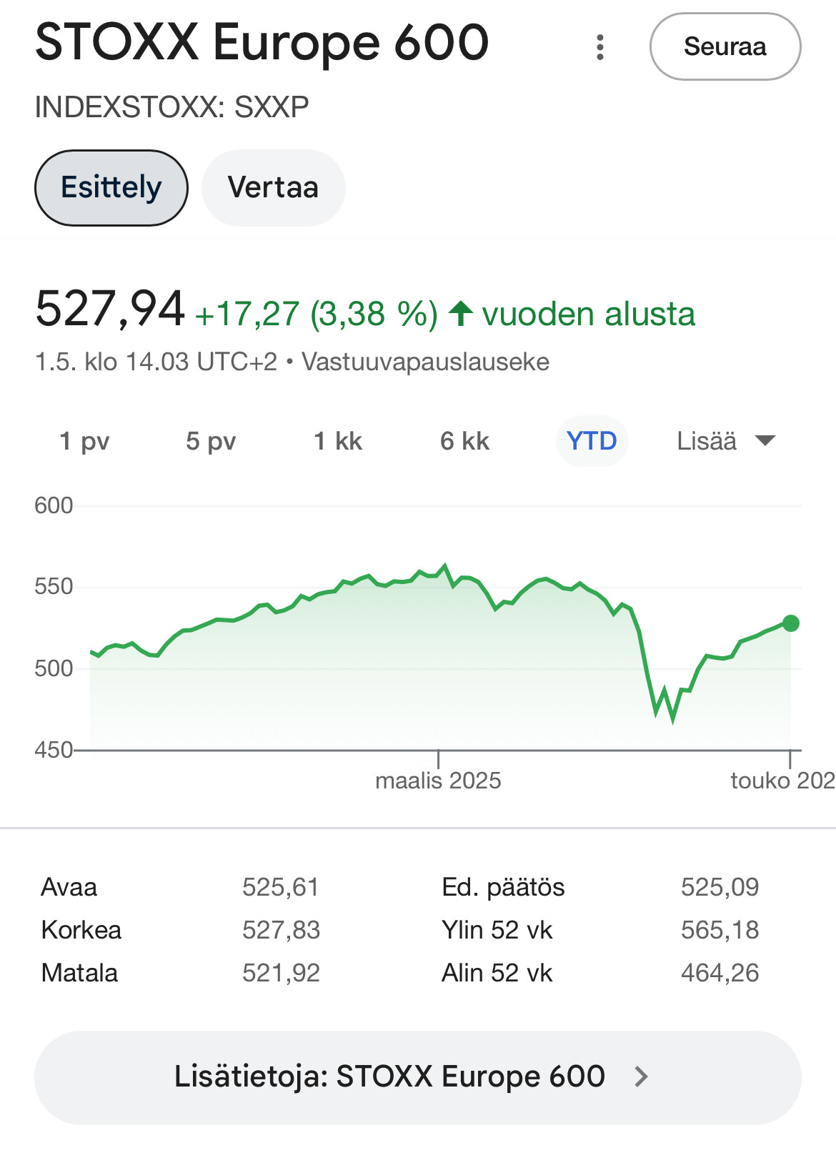The width and height of the screenshot is (836, 1153).
Task: Switch to the Vertaa tab
Action: pyautogui.click(x=273, y=188)
